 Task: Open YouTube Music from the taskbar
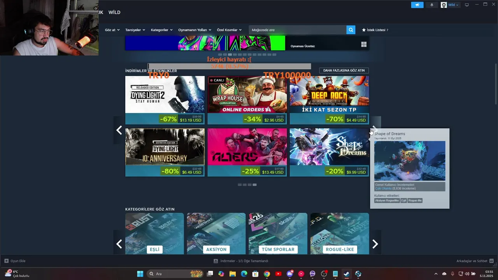click(x=301, y=274)
